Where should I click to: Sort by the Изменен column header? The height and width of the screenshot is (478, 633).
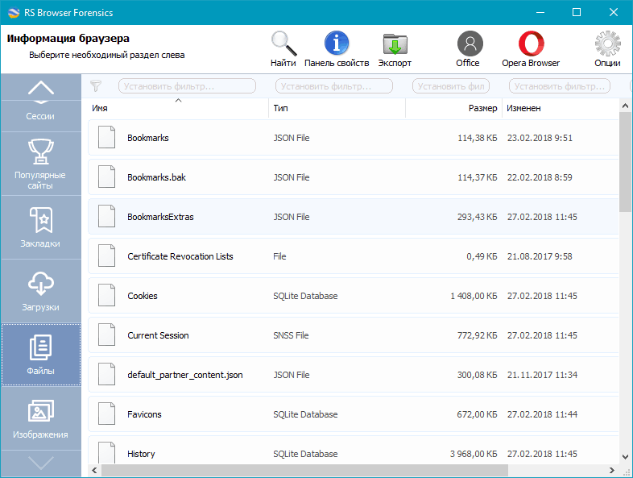click(561, 108)
